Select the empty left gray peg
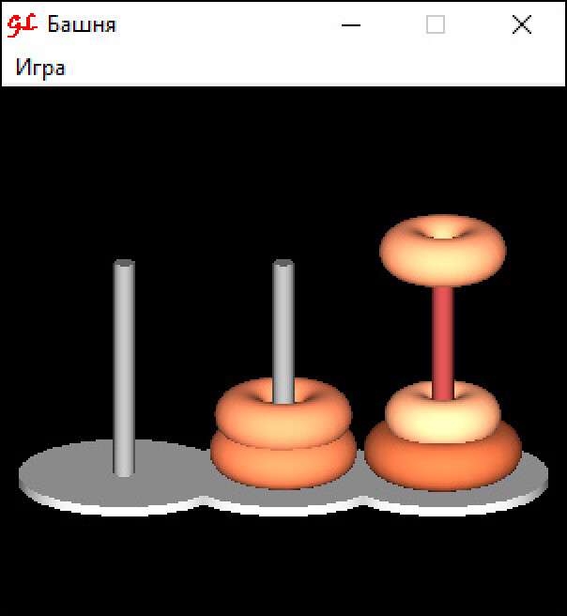This screenshot has width=567, height=616. (124, 368)
